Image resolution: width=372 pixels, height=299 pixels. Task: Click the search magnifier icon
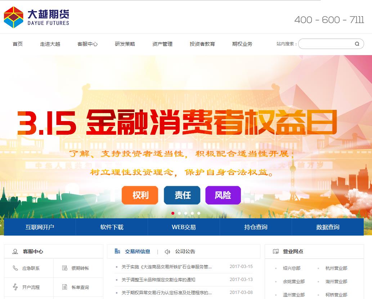pyautogui.click(x=357, y=44)
